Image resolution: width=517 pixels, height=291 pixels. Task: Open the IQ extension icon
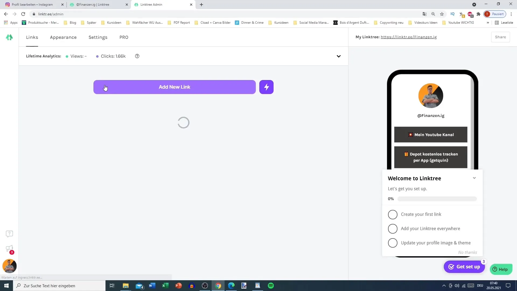pyautogui.click(x=453, y=14)
